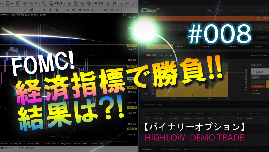The height and width of the screenshot is (152, 269).
Task: Select M30 timeframe
Action: 86,10
